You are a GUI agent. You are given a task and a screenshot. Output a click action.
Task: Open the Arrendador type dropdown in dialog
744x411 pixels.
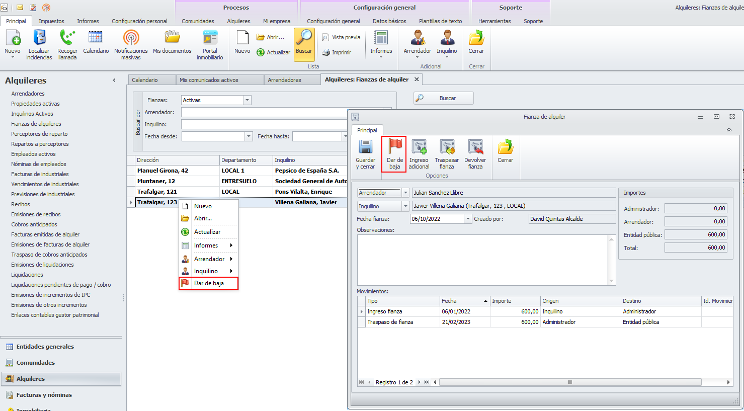tap(405, 193)
